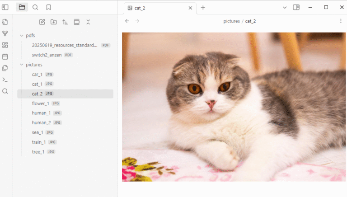Open the switch2_anzen PDF file
This screenshot has height=197, width=347.
click(x=47, y=55)
